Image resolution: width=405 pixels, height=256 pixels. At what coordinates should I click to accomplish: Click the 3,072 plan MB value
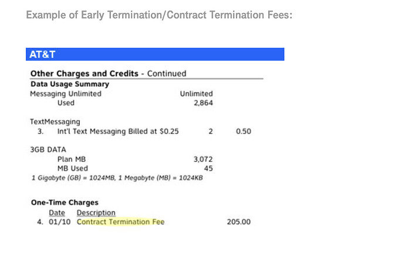pos(203,159)
